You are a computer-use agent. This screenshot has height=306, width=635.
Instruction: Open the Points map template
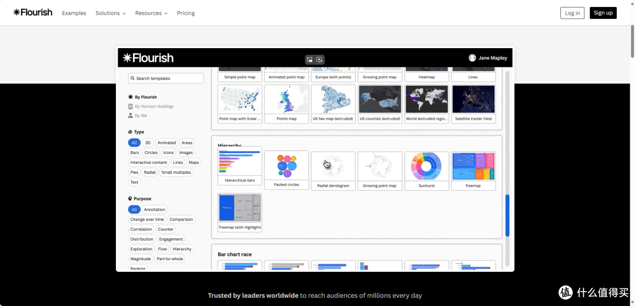tap(286, 103)
